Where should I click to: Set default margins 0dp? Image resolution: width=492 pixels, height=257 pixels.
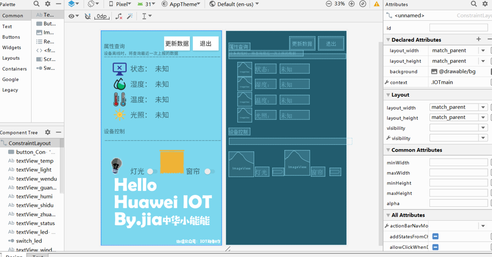(102, 16)
